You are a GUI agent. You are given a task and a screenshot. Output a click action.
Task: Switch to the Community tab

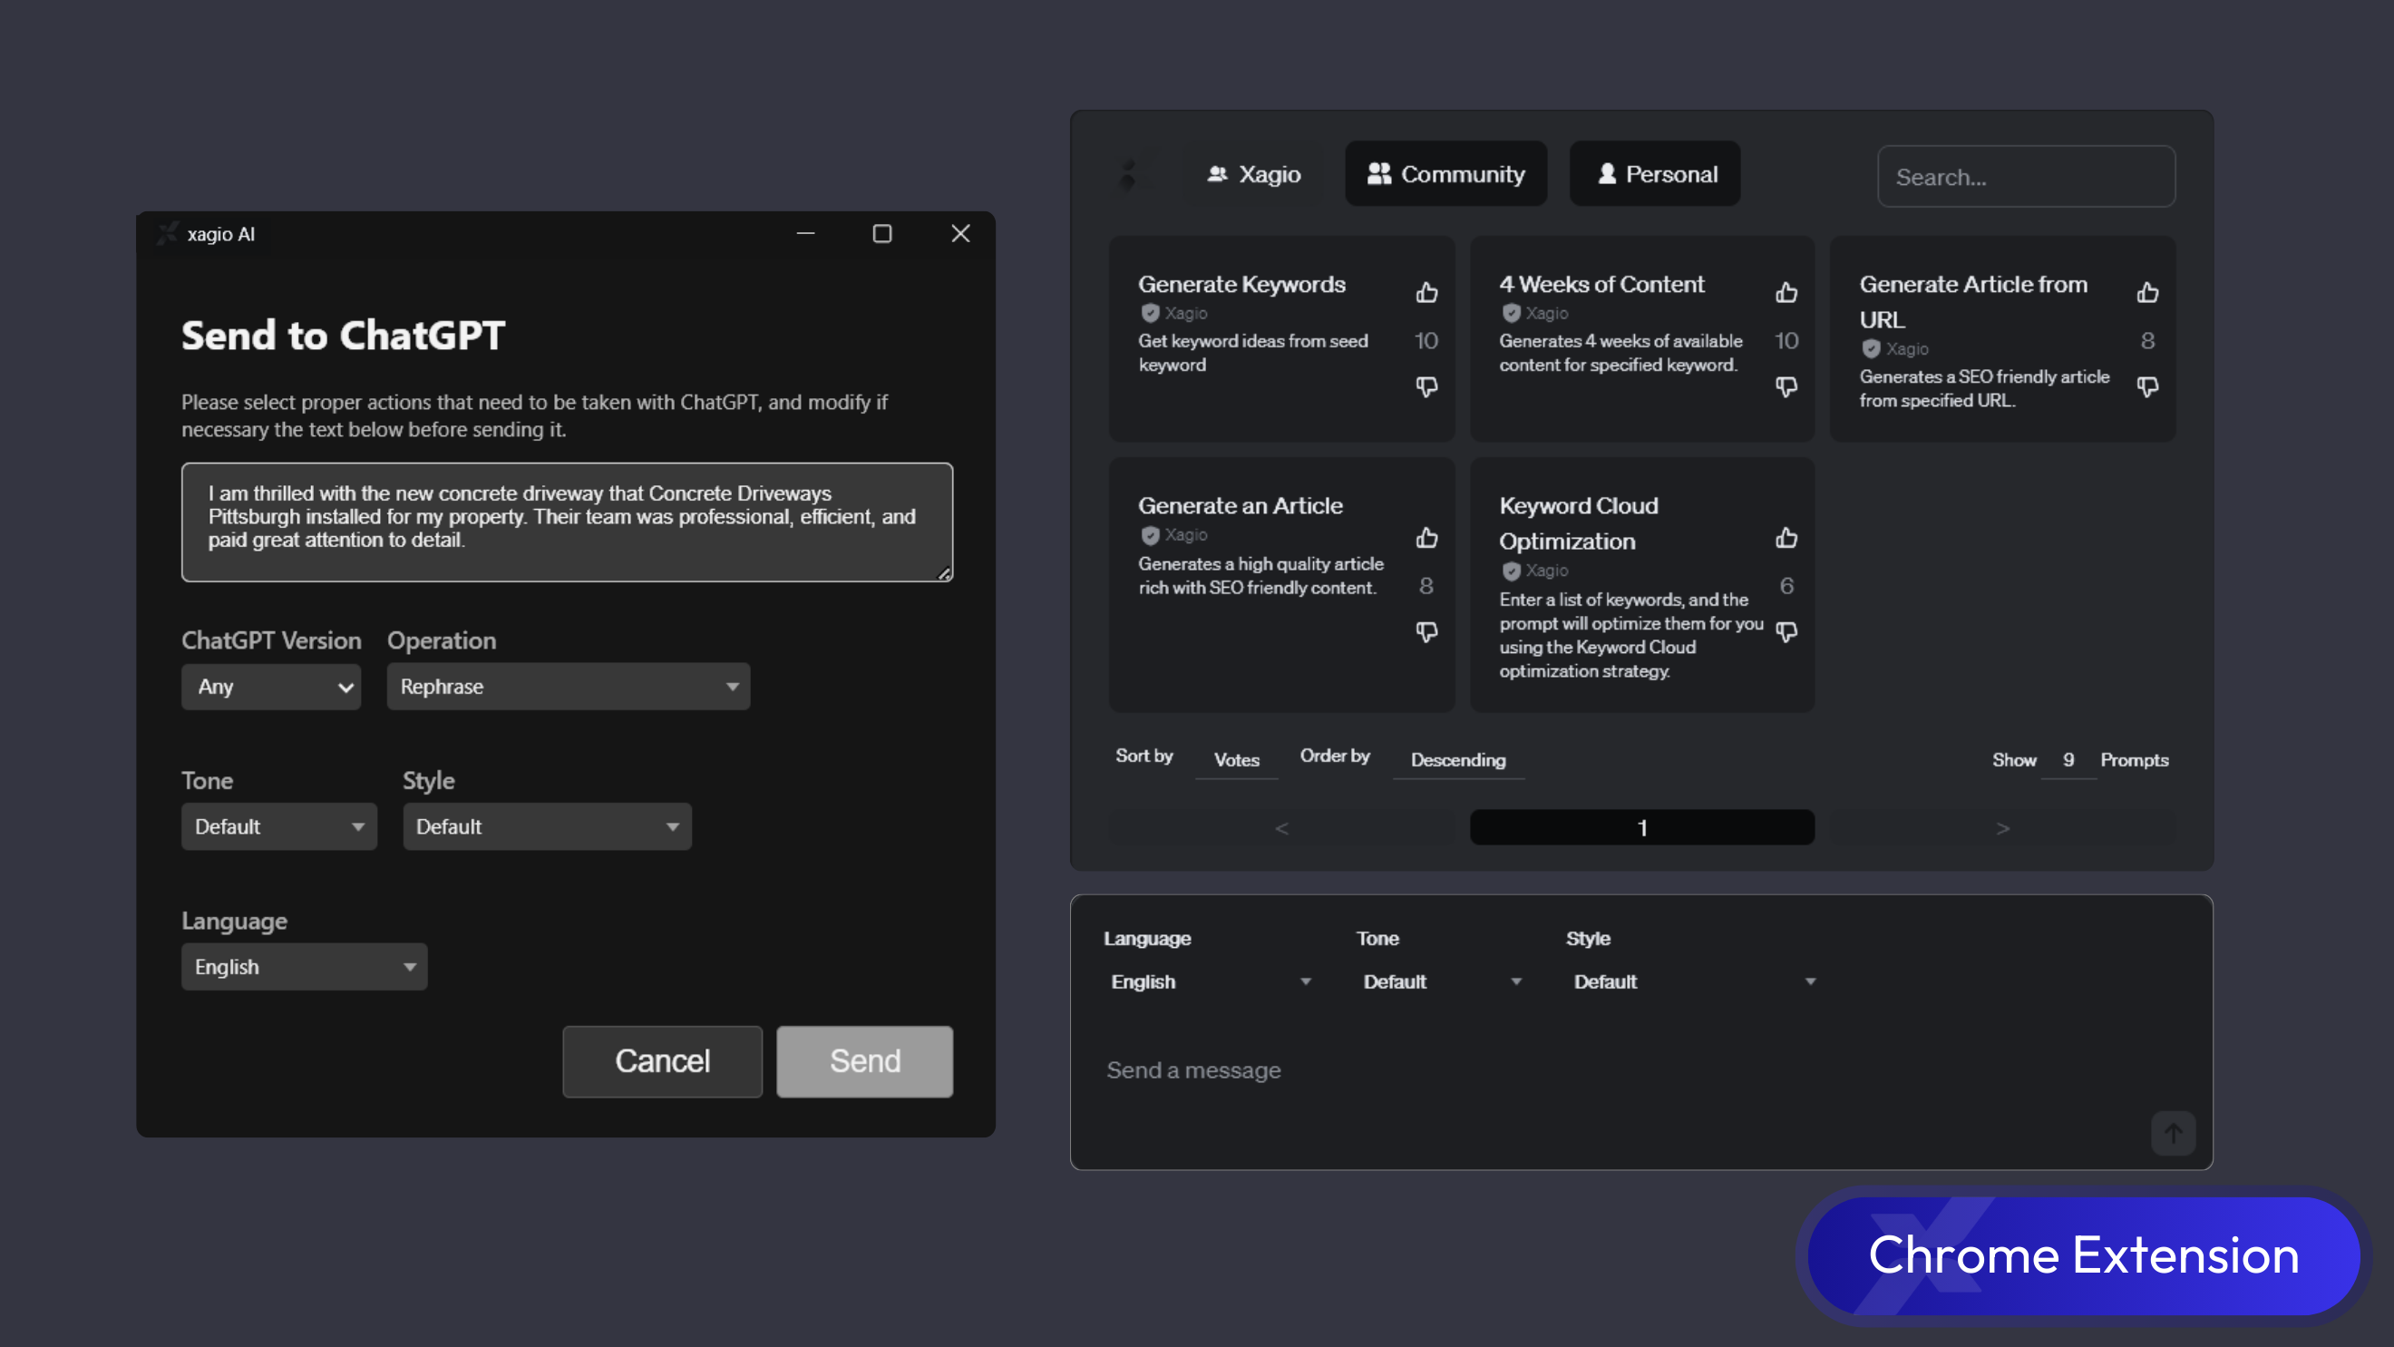(x=1445, y=174)
